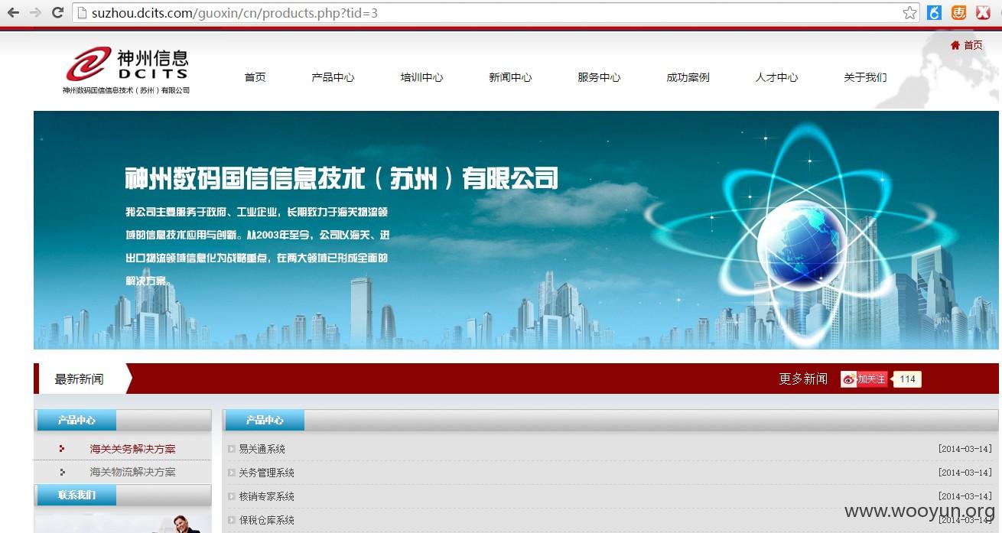
Task: Click the bullet icon beside 核销专家系统
Action: click(x=232, y=496)
